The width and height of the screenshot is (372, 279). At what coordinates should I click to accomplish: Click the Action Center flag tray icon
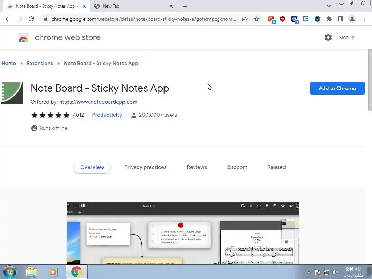coord(318,272)
